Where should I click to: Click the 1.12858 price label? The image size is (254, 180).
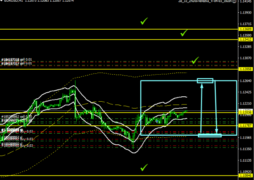pos(245,69)
